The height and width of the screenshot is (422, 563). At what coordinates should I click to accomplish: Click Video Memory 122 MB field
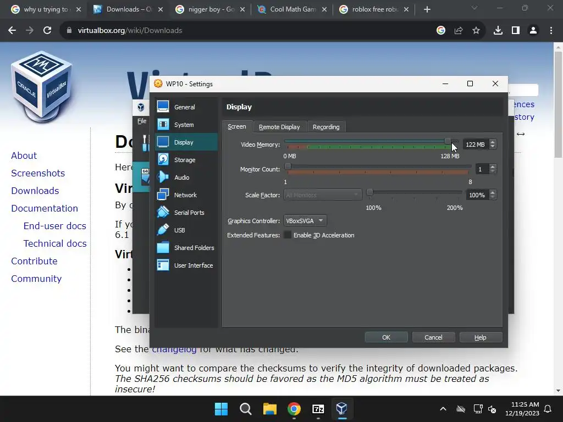click(476, 145)
